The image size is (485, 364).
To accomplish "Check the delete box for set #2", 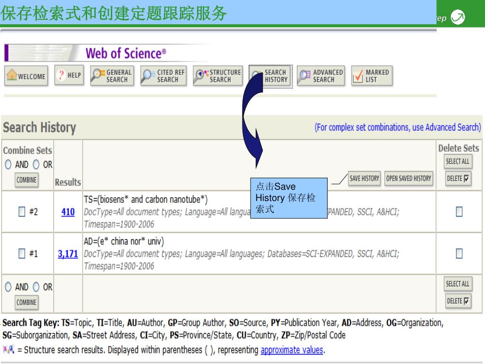I will (x=459, y=212).
